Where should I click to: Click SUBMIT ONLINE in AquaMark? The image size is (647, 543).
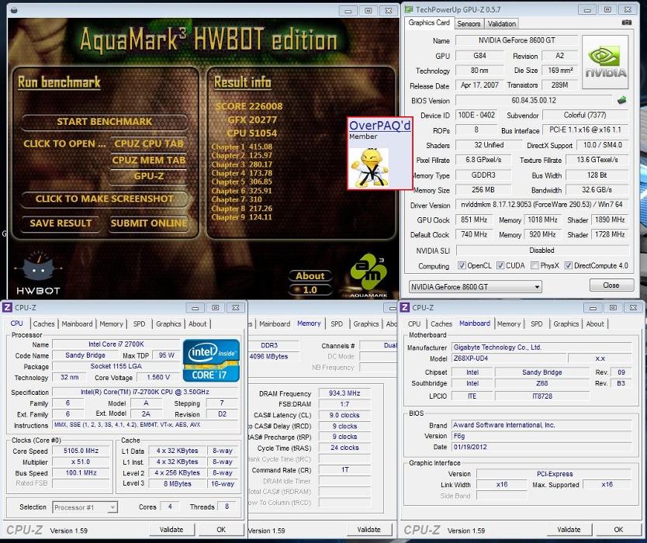tap(148, 223)
